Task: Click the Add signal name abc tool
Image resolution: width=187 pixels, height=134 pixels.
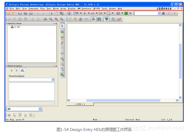Action: click(62, 59)
